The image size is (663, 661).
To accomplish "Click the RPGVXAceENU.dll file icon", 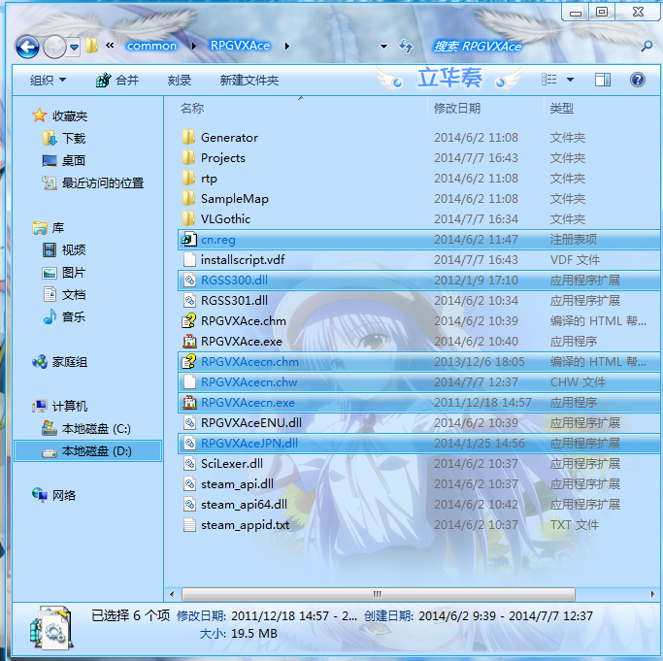I will point(189,422).
